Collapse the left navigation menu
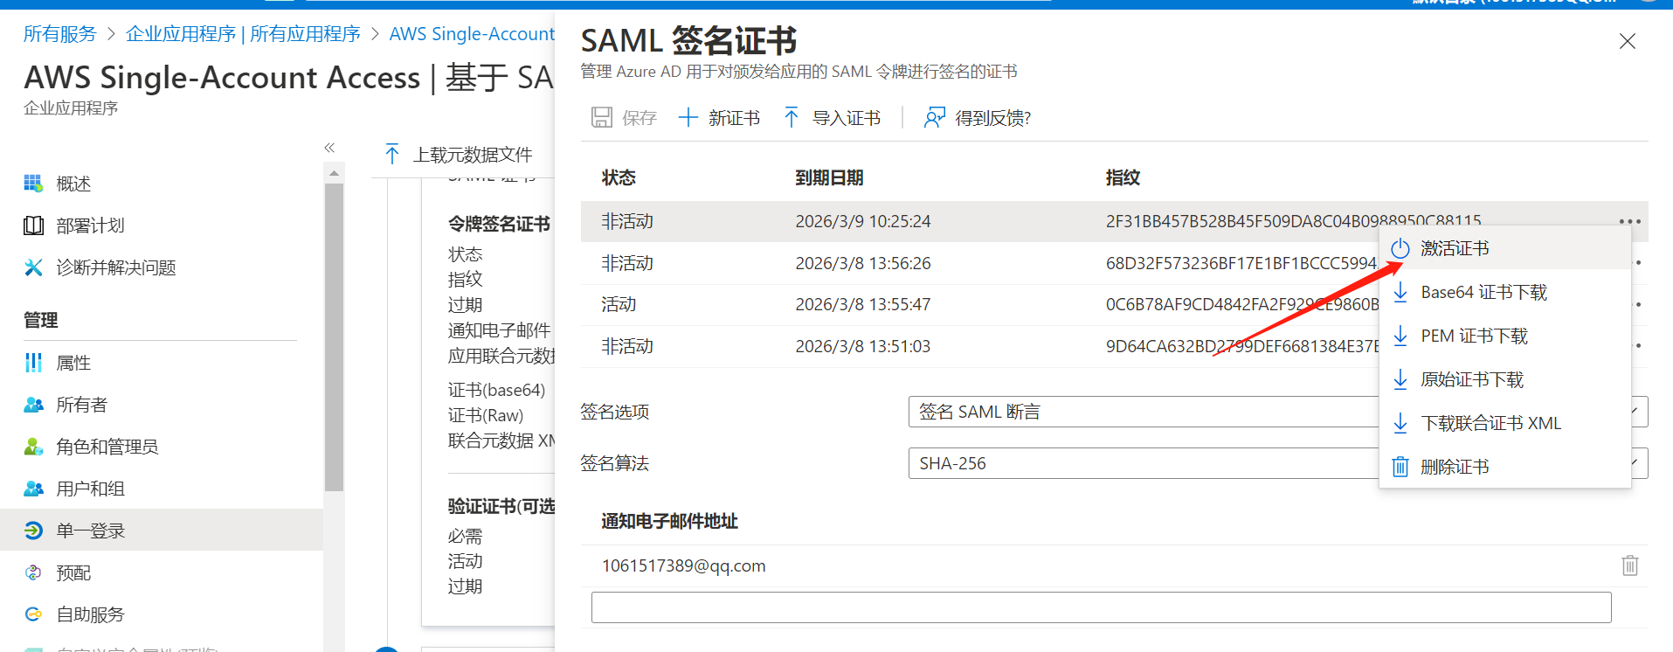 click(329, 148)
